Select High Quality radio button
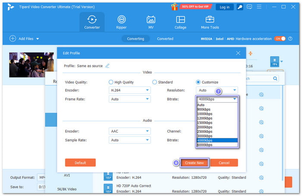The height and width of the screenshot is (196, 302). pyautogui.click(x=111, y=82)
